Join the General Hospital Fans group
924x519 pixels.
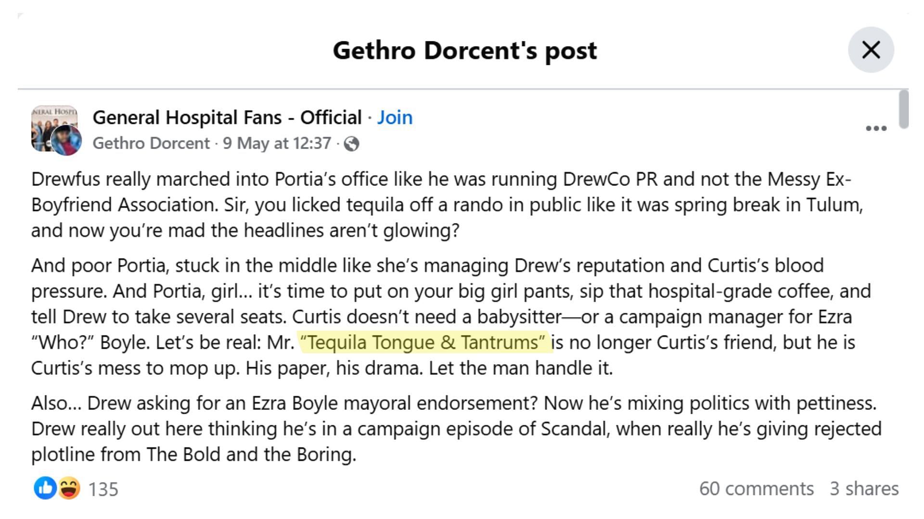[395, 117]
